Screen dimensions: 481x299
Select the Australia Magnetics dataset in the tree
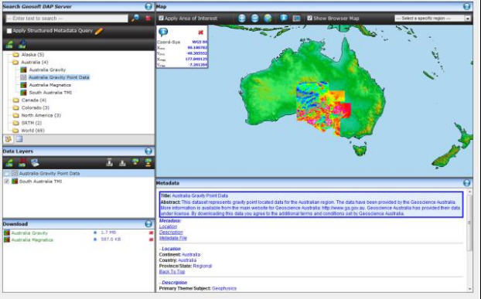(x=49, y=85)
